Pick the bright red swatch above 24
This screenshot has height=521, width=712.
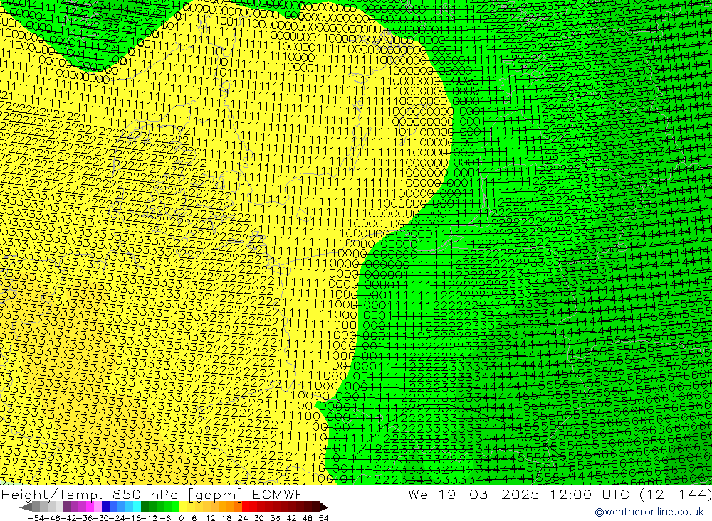246,507
